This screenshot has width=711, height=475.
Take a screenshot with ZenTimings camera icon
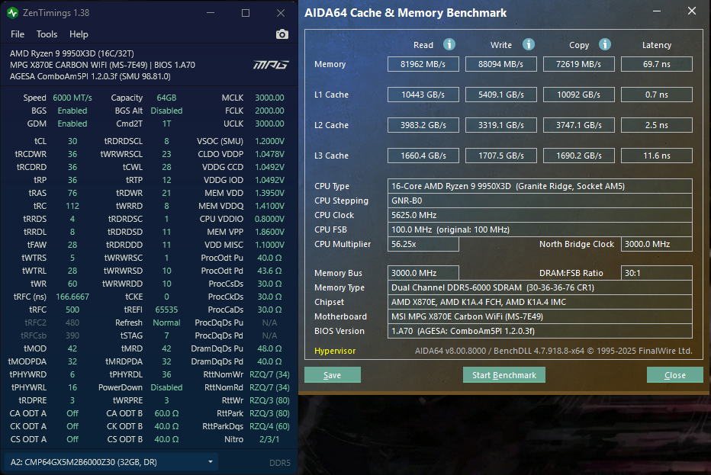coord(282,34)
